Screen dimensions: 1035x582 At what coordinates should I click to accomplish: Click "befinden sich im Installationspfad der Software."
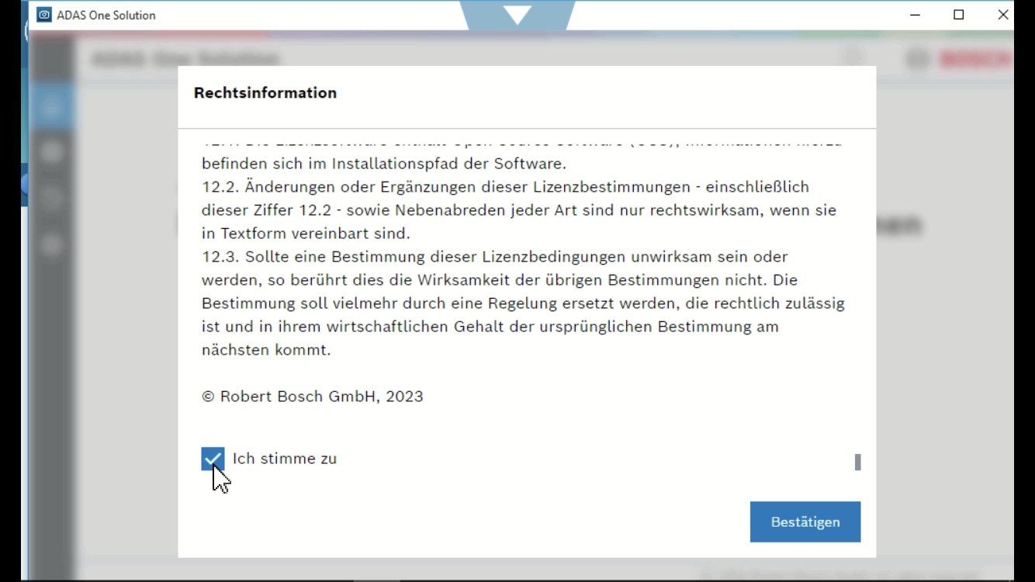coord(384,164)
